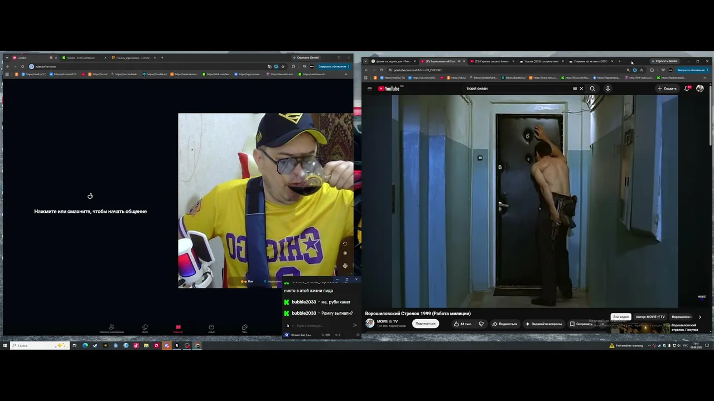Open Task View on the taskbar

75,345
